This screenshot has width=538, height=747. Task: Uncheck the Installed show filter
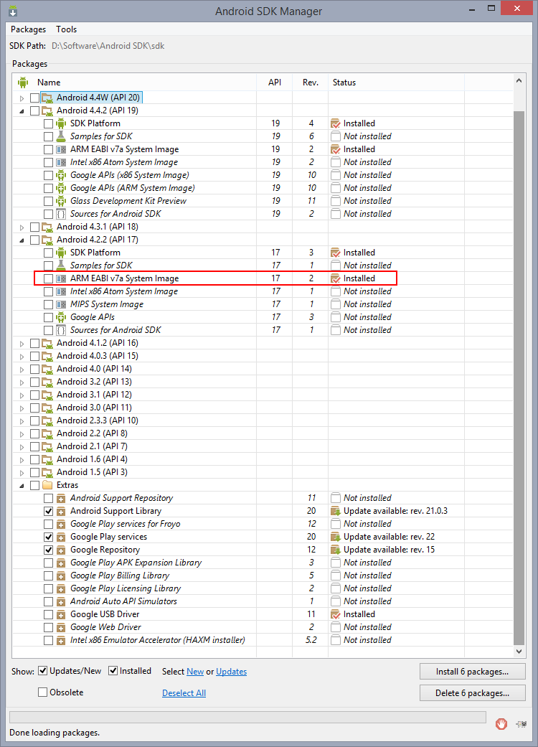tap(113, 671)
